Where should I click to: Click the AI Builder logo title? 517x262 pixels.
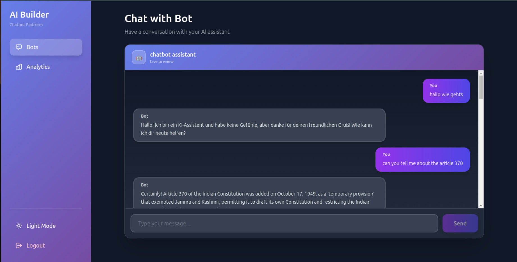pyautogui.click(x=29, y=15)
